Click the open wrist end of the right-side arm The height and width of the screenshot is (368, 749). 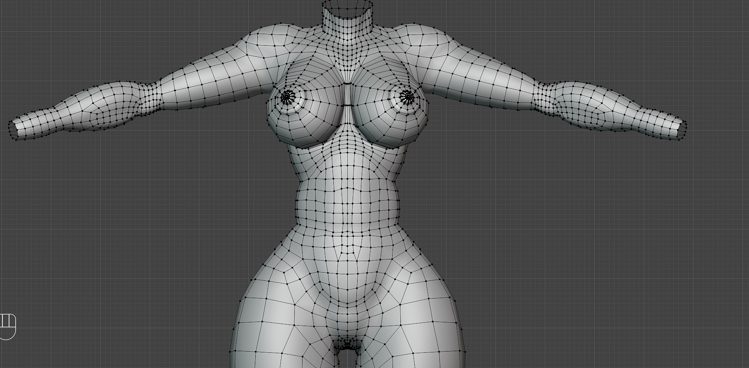(x=682, y=130)
